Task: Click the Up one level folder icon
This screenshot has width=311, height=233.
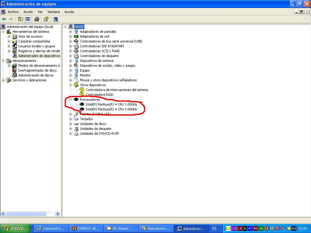Action: [20, 19]
